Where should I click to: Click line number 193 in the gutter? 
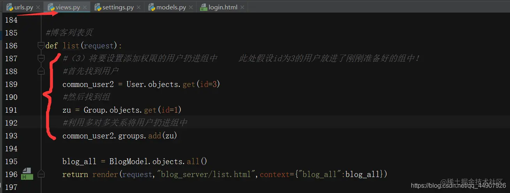[x=11, y=136]
